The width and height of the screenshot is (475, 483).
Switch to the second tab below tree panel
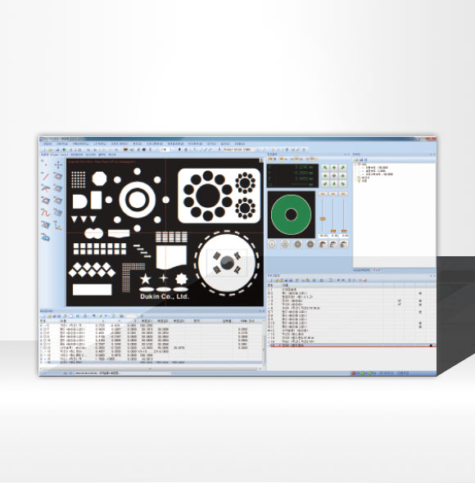click(377, 270)
